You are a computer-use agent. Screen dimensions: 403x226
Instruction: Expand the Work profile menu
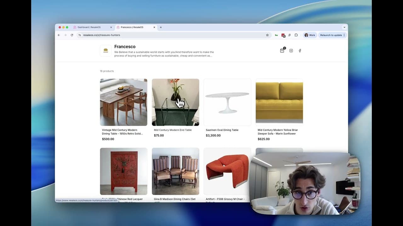(310, 35)
